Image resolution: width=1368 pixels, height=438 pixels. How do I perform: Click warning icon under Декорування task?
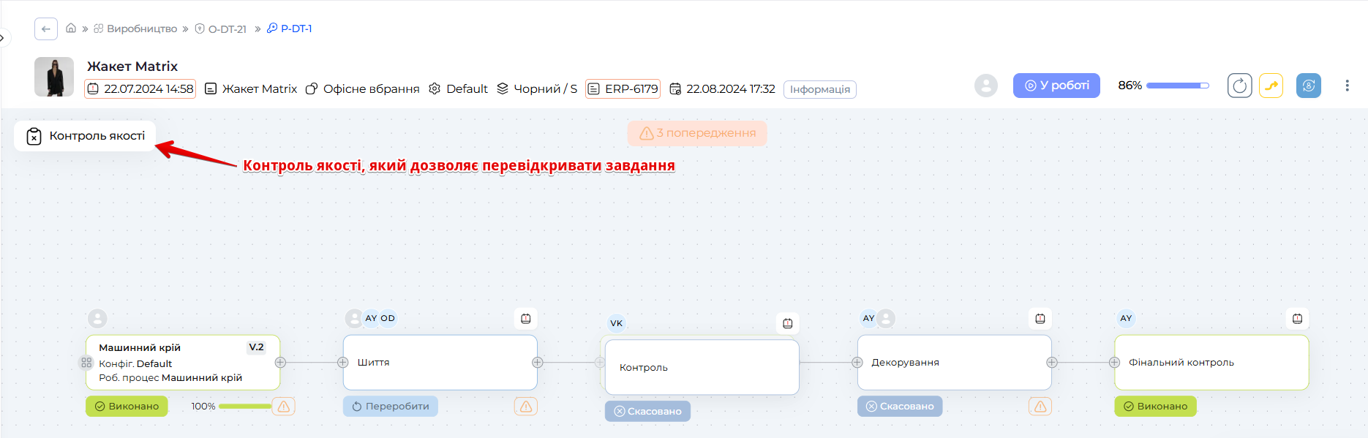tap(1040, 406)
